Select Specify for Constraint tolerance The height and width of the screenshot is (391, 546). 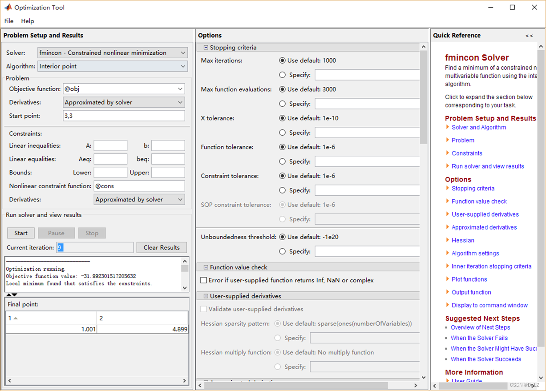coord(282,190)
